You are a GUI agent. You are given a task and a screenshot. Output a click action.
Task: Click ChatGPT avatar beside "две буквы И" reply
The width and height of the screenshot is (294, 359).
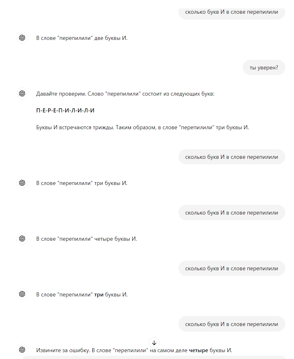[x=22, y=38]
